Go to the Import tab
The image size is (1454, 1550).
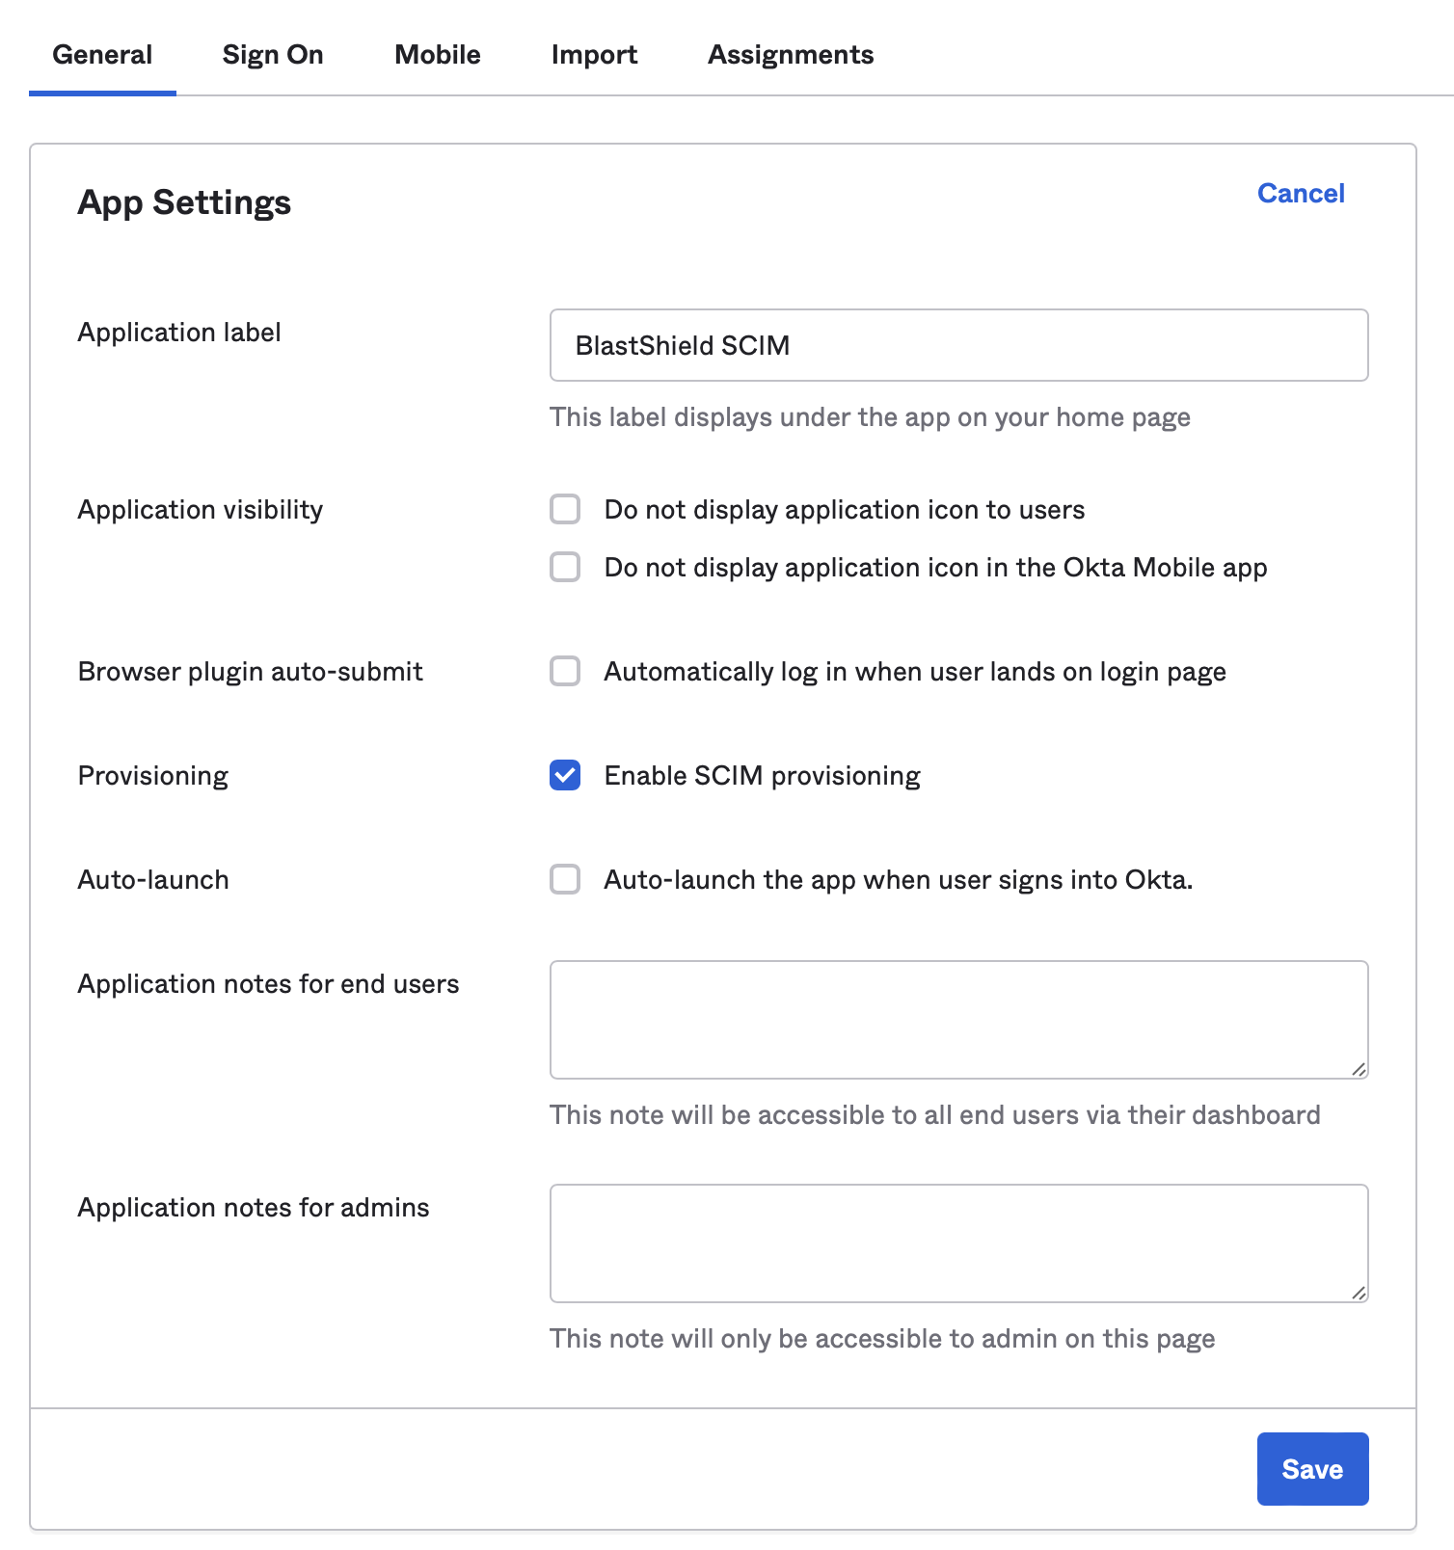[x=594, y=55]
